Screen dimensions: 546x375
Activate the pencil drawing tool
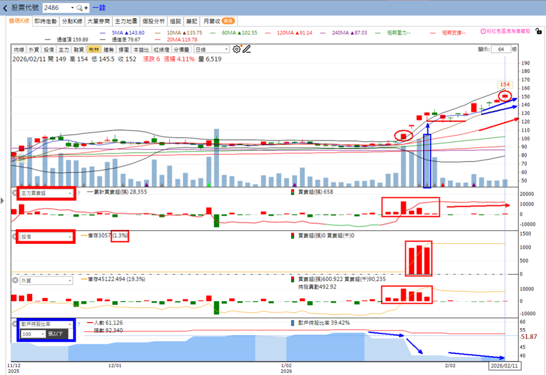(247, 49)
